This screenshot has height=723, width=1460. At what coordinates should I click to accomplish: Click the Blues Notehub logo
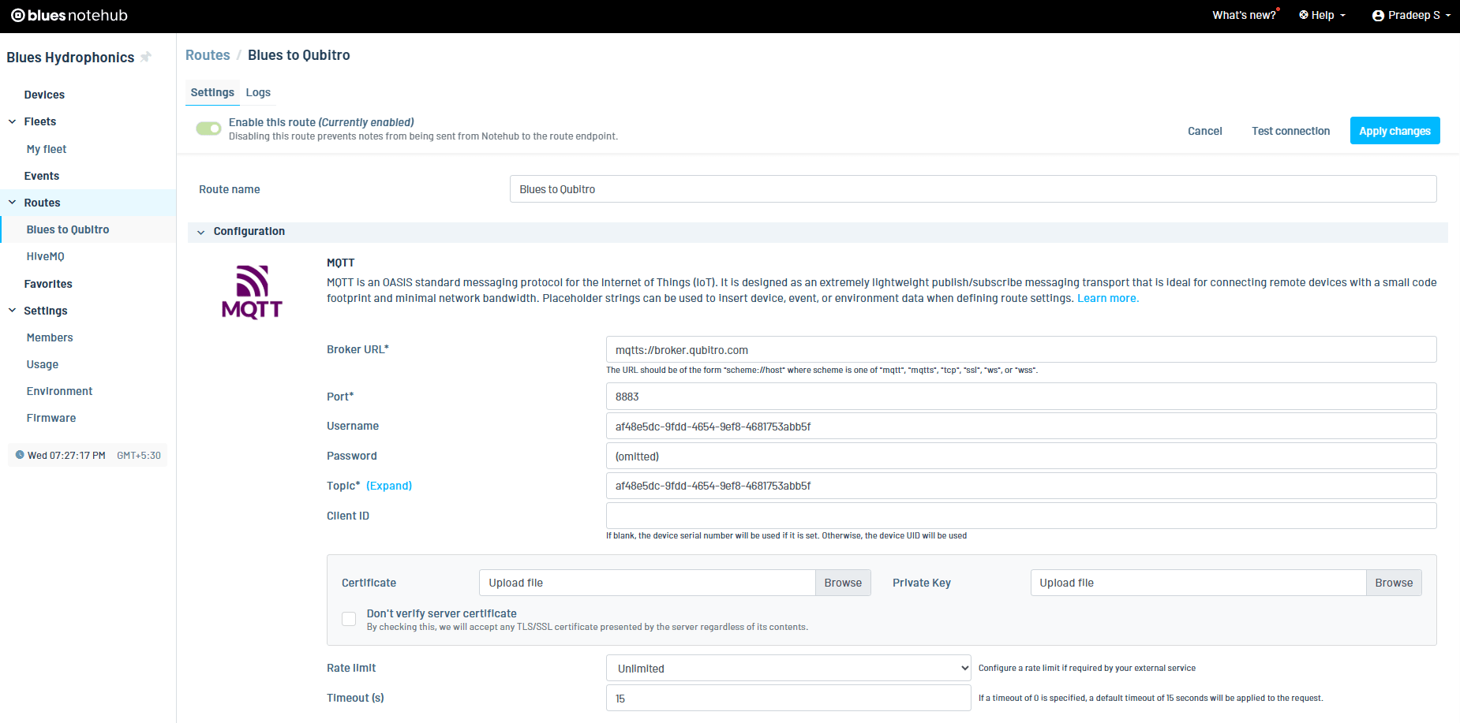(69, 16)
